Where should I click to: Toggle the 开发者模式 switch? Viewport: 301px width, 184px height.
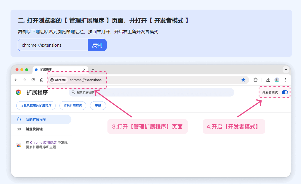tap(285, 92)
